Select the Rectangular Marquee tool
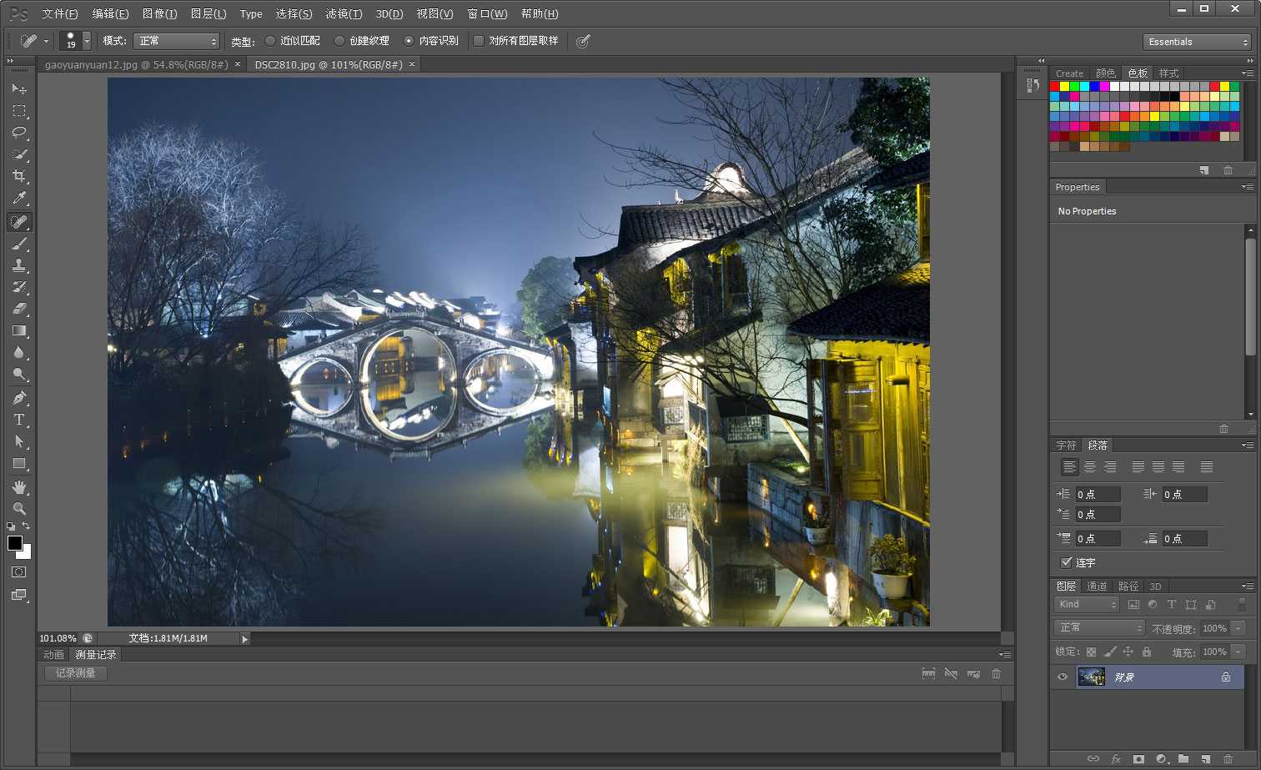1261x770 pixels. pyautogui.click(x=19, y=111)
